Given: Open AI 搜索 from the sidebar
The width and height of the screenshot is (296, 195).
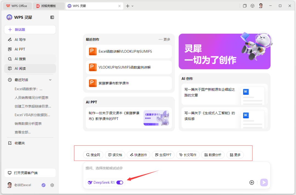Looking at the screenshot, I should pyautogui.click(x=30, y=59).
